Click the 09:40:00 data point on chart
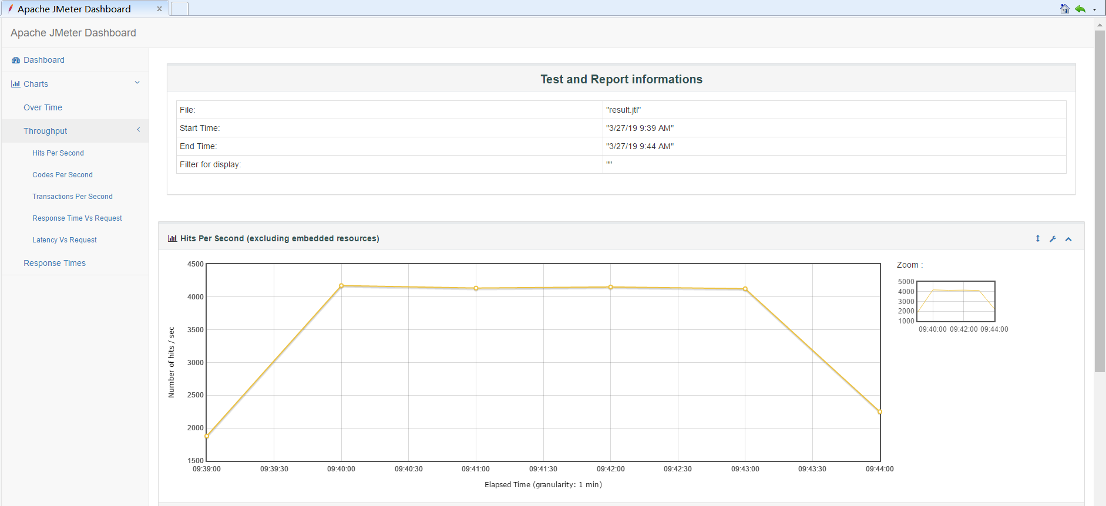Screen dimensions: 1106x506 (341, 286)
